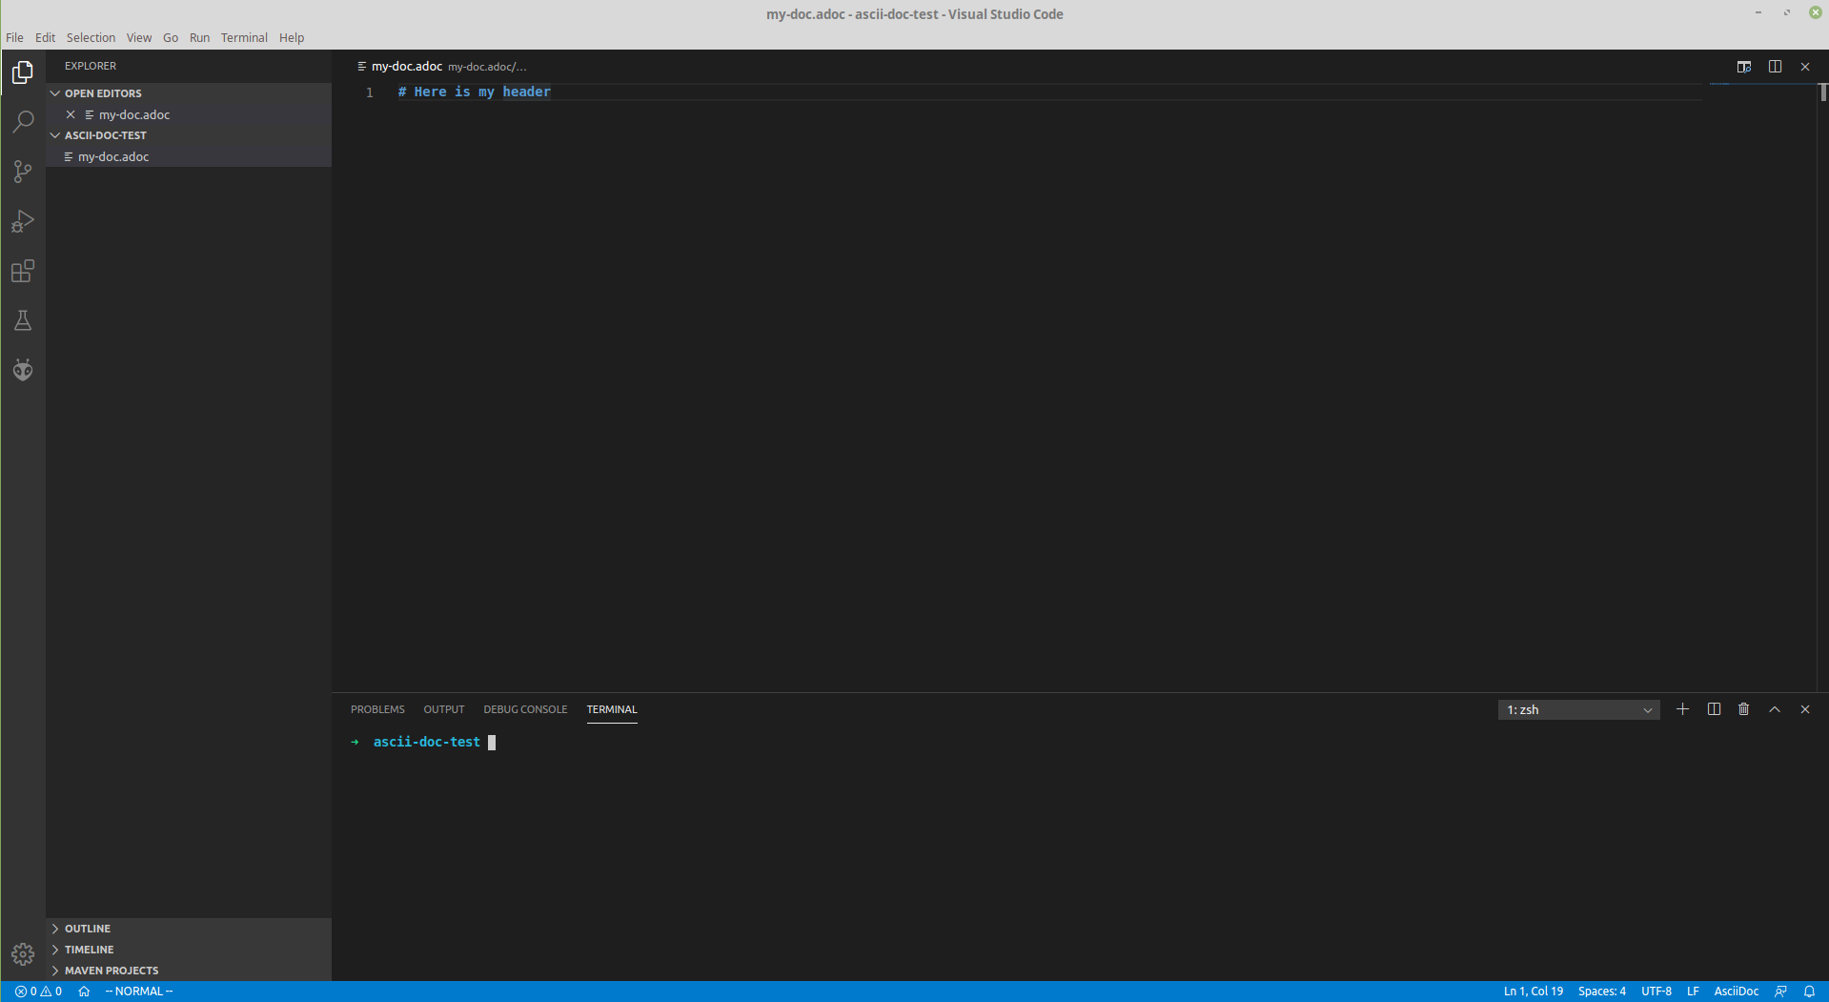1829x1002 pixels.
Task: Open the Manage gear menu
Action: click(23, 954)
